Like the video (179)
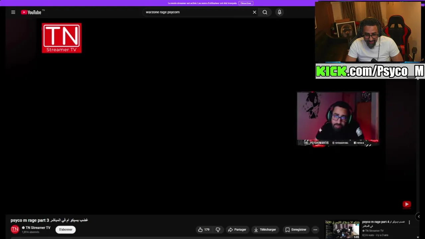Image resolution: width=425 pixels, height=239 pixels. 204,229
